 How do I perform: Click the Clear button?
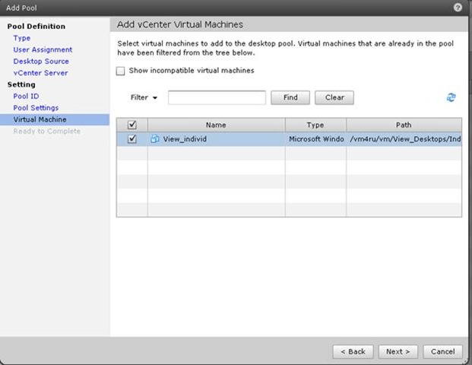(334, 97)
